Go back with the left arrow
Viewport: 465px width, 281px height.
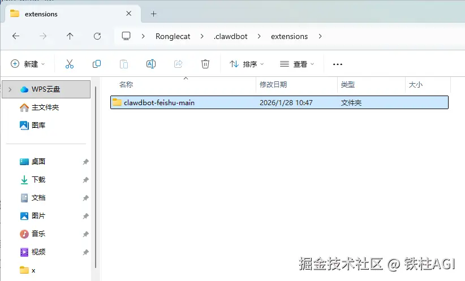pos(16,36)
